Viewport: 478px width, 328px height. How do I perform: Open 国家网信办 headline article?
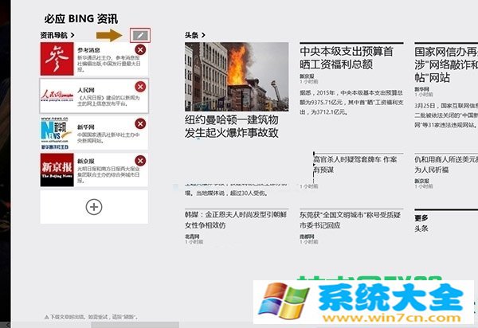pos(446,64)
